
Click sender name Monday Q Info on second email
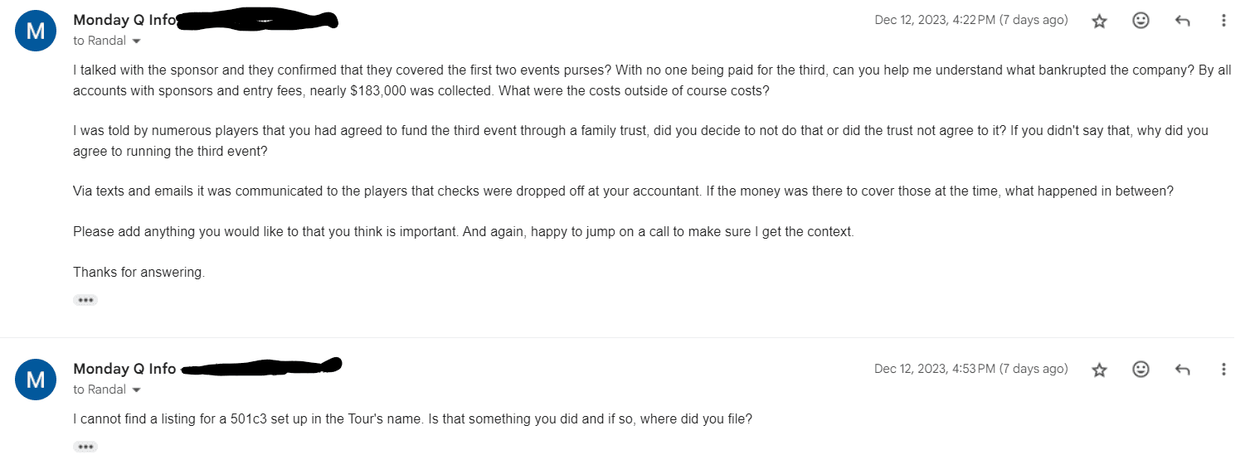[124, 369]
